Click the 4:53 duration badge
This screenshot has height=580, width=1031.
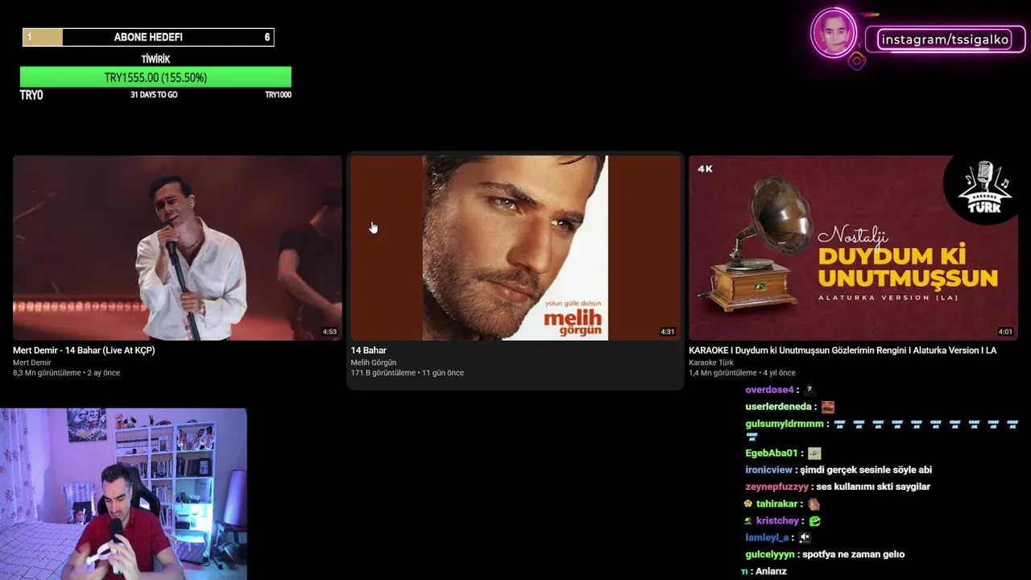pos(329,332)
